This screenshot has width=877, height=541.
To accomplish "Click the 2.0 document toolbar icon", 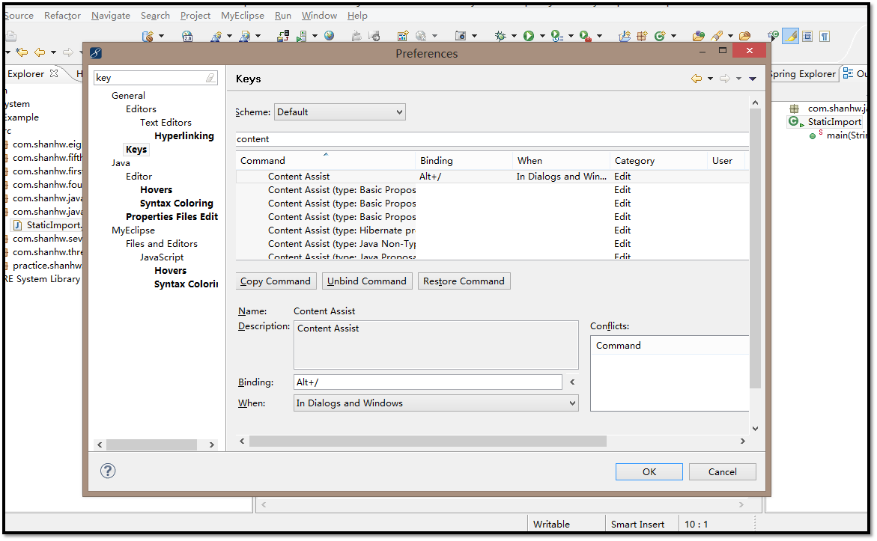I will 187,37.
